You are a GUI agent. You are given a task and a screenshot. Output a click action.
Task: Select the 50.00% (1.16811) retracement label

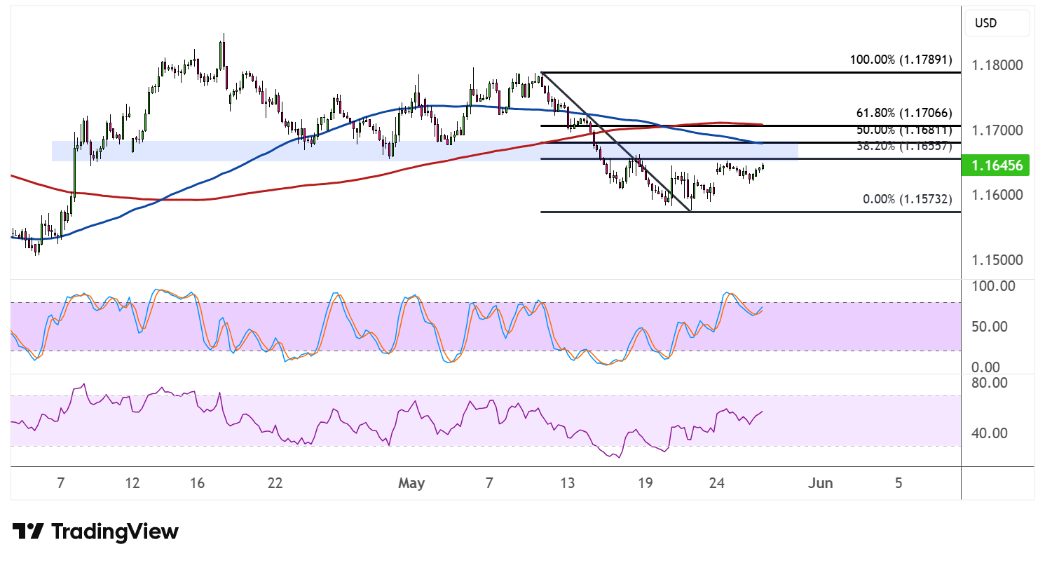click(x=904, y=130)
